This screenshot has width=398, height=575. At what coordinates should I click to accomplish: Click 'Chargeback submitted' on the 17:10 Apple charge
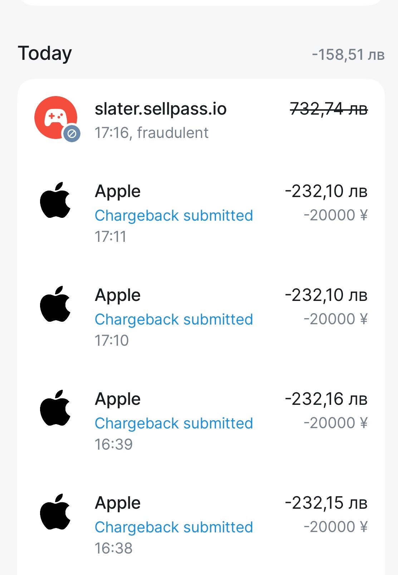click(x=174, y=320)
